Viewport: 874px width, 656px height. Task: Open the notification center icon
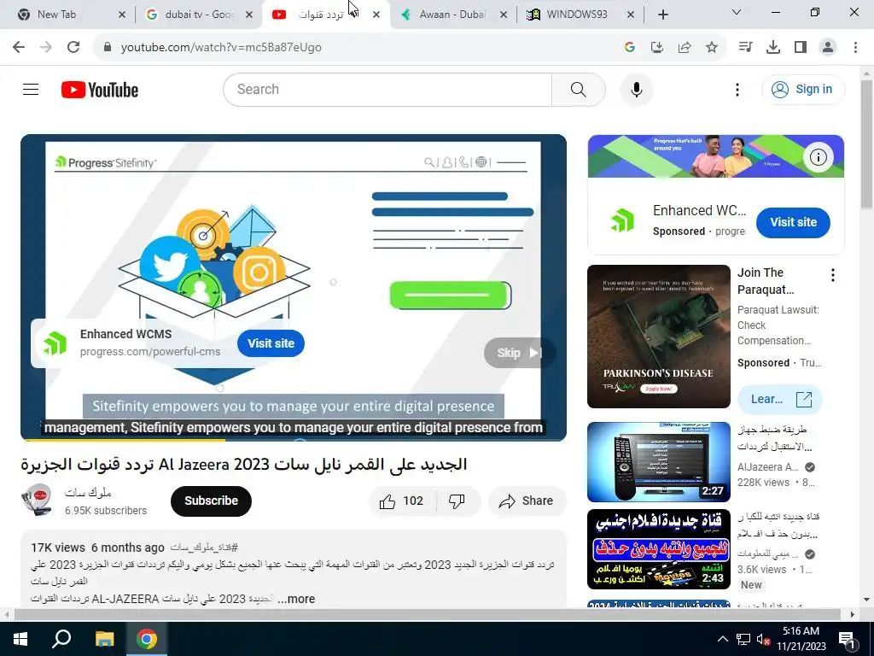(x=848, y=639)
